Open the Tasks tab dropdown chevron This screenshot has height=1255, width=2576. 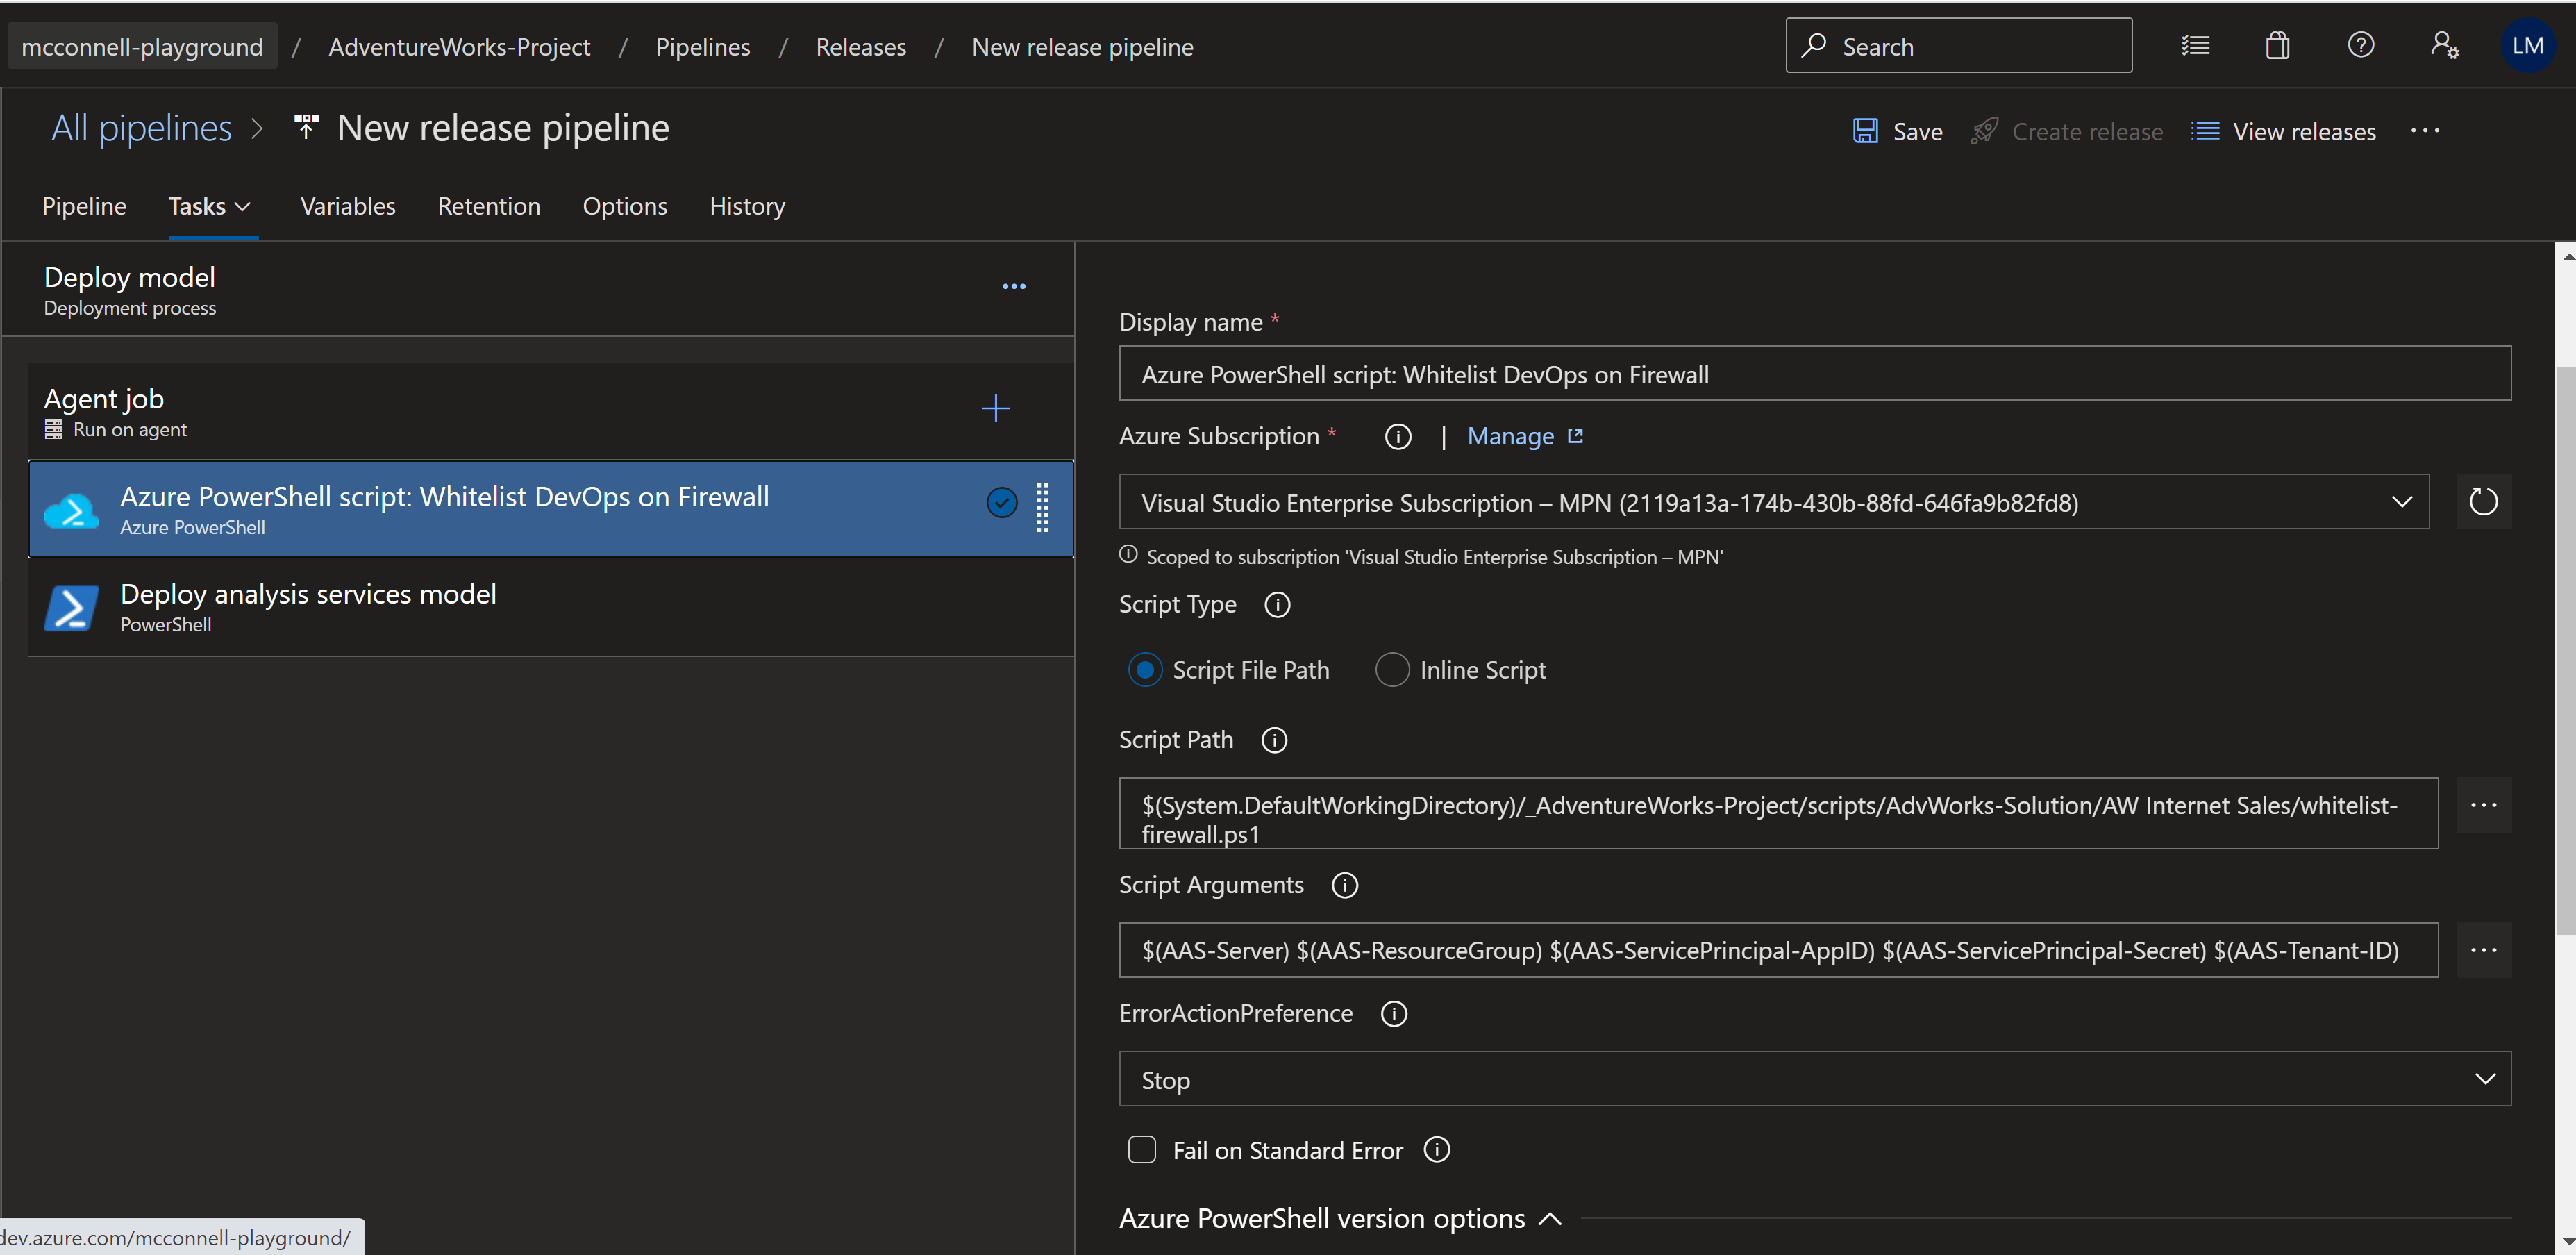(242, 207)
